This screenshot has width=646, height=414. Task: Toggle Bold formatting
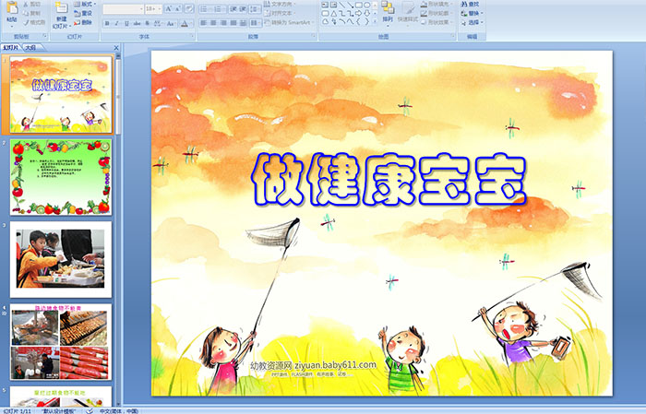pyautogui.click(x=107, y=23)
